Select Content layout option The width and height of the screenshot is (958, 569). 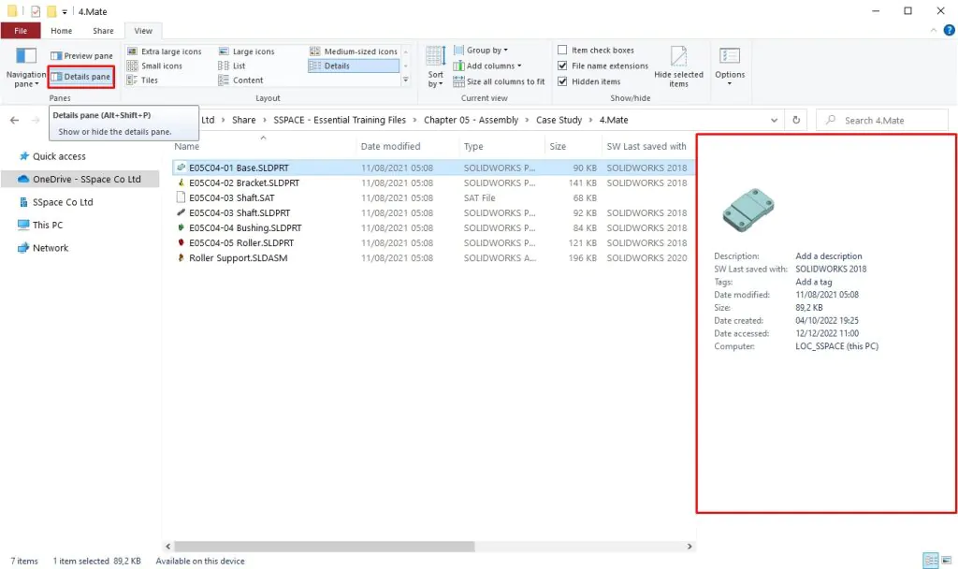click(x=240, y=80)
